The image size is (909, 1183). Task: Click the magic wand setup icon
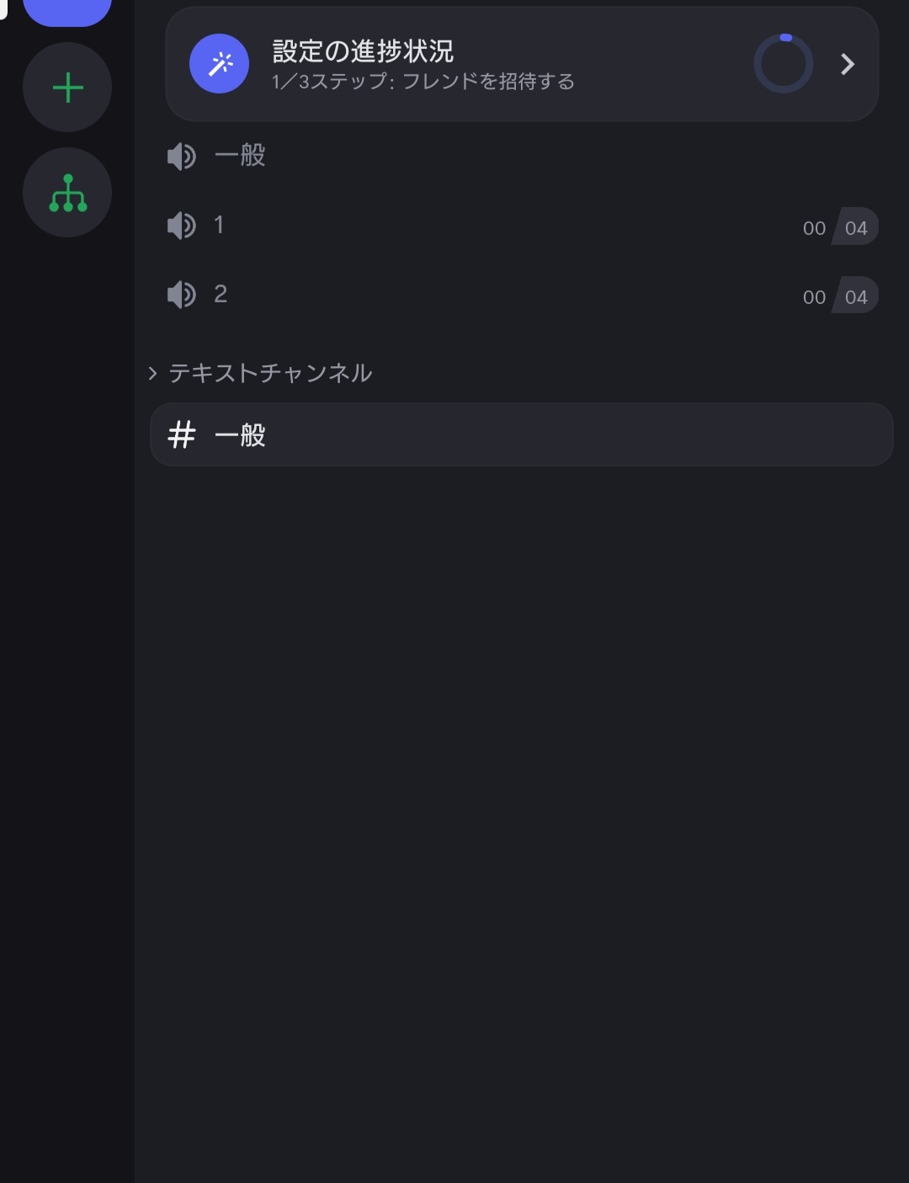click(219, 64)
